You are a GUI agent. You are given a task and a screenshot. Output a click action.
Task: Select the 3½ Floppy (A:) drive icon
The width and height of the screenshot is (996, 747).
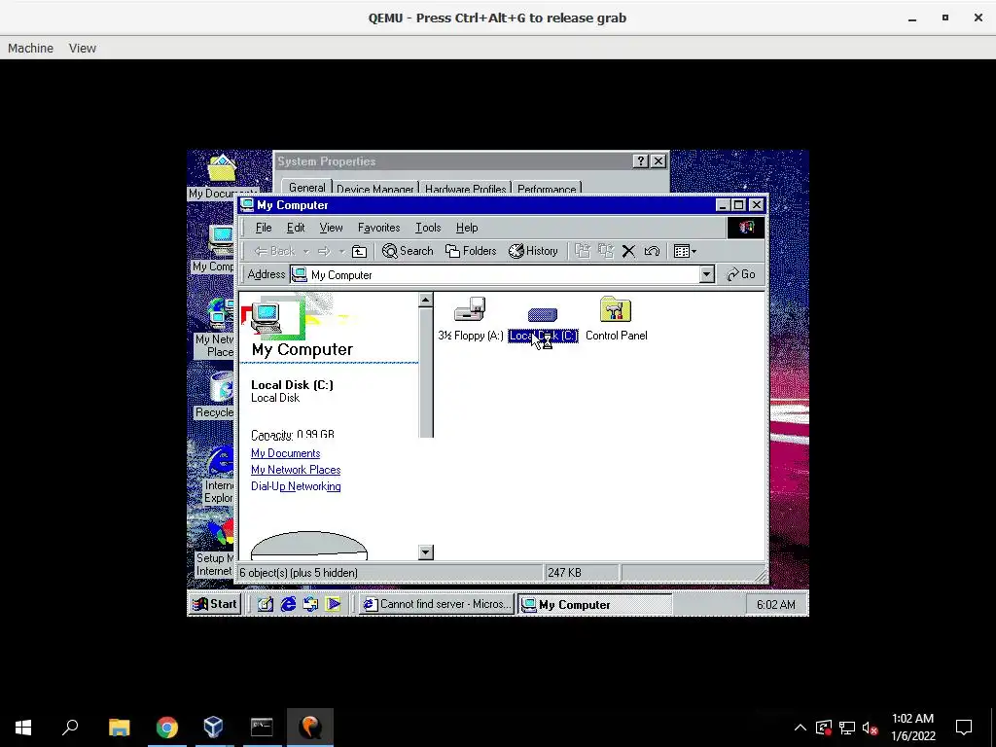470,309
